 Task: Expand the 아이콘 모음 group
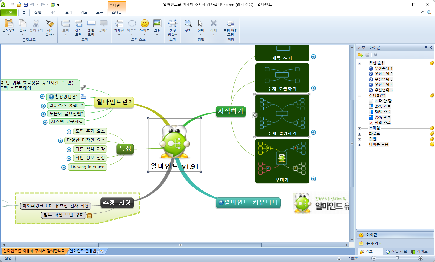point(360,145)
